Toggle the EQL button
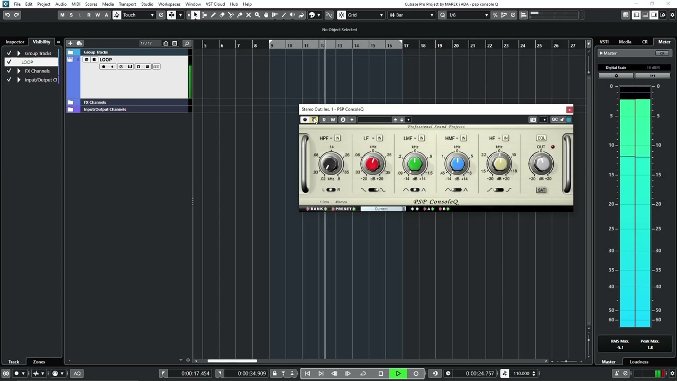 pos(541,138)
